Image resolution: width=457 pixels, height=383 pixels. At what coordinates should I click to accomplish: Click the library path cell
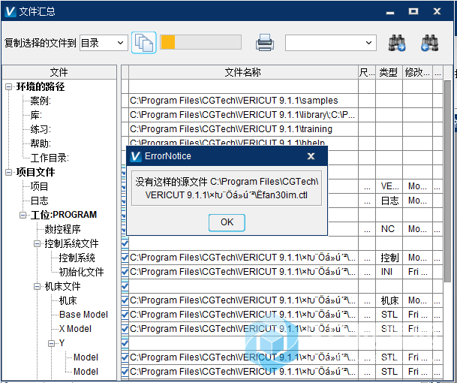tap(243, 115)
